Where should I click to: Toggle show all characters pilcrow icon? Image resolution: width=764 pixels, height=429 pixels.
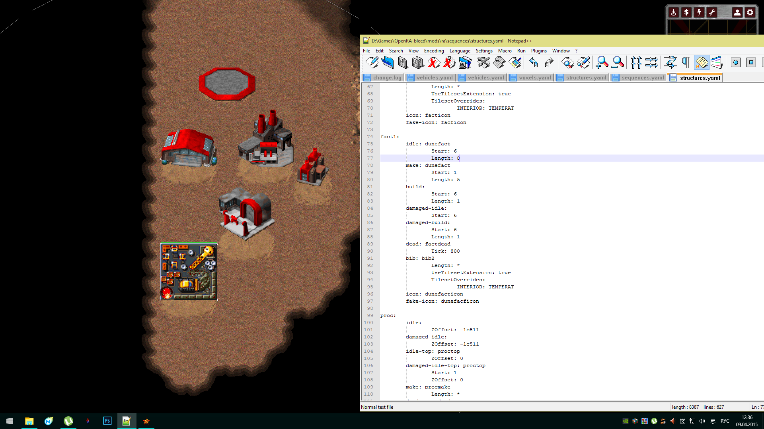(686, 62)
